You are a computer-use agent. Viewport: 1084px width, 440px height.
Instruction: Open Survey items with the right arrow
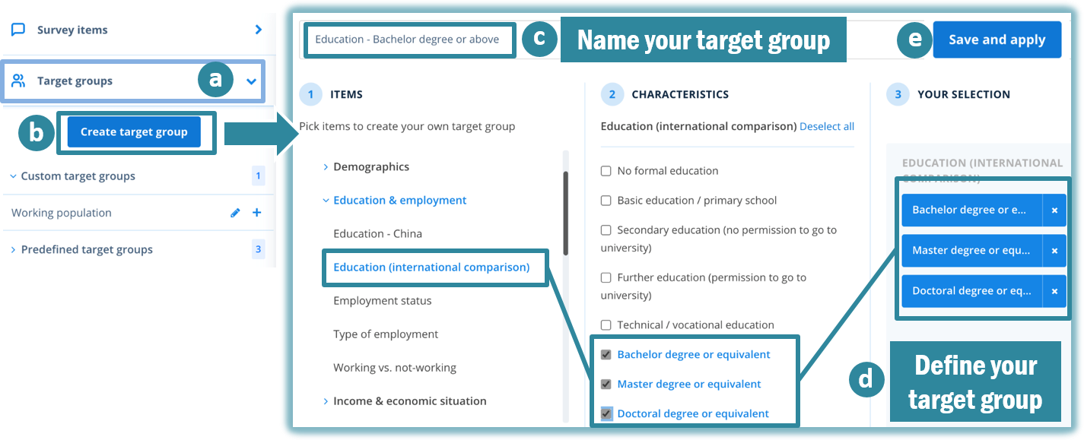[x=259, y=30]
